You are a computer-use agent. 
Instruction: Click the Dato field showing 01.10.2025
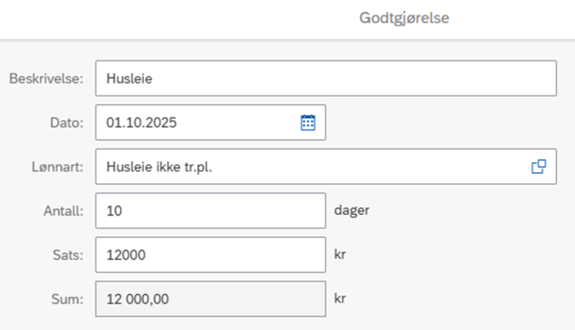[x=211, y=122]
